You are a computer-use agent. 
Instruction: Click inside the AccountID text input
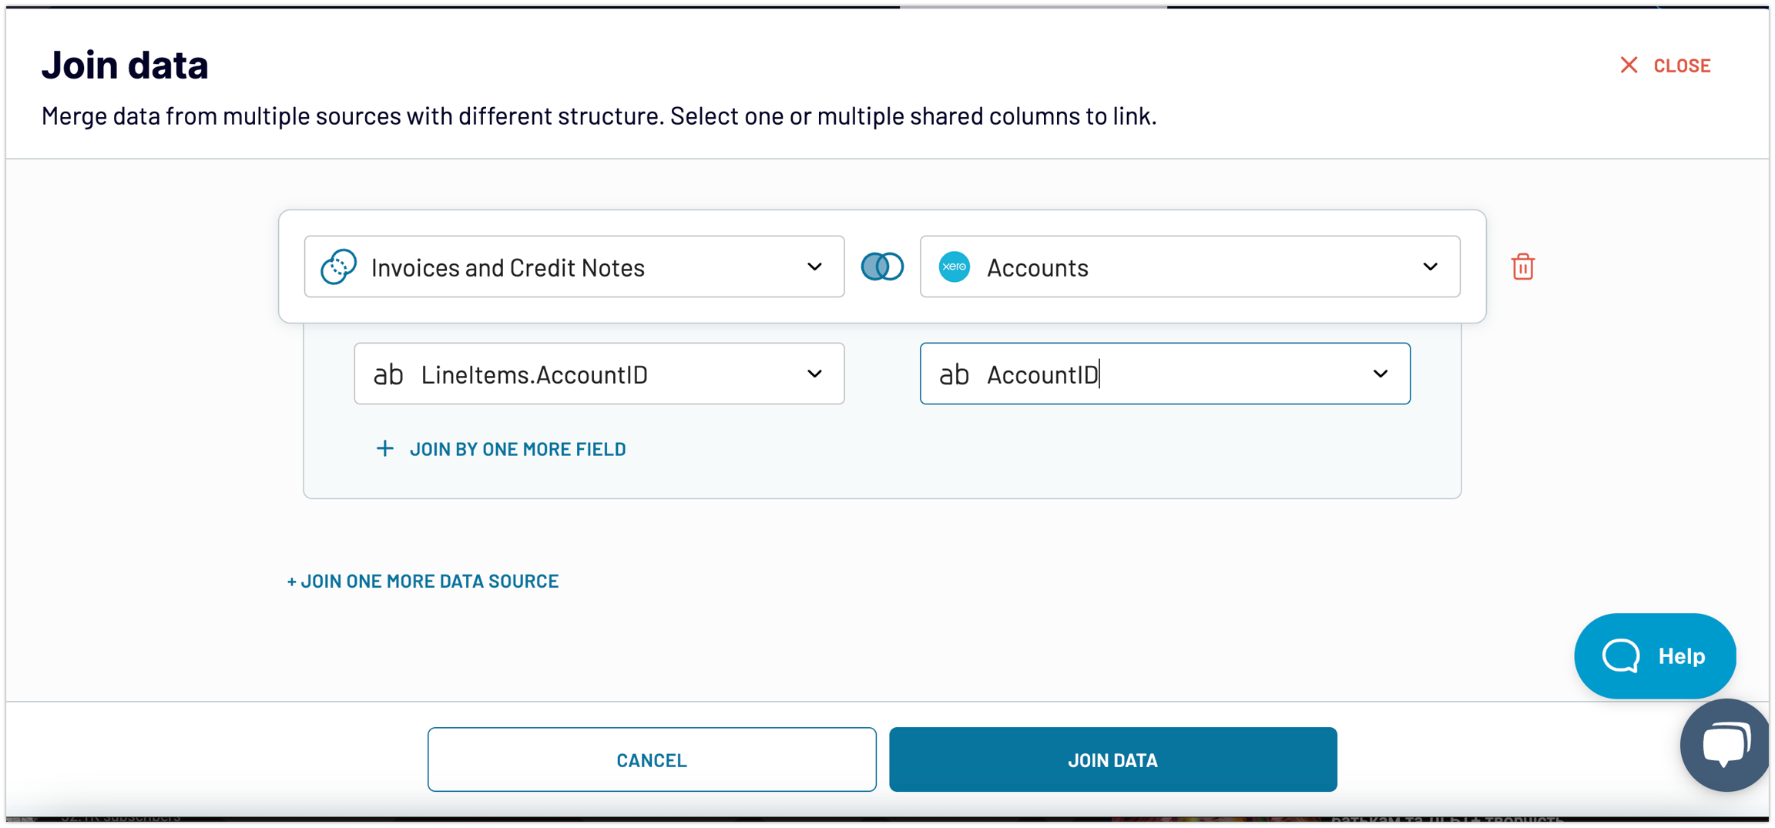click(1156, 374)
